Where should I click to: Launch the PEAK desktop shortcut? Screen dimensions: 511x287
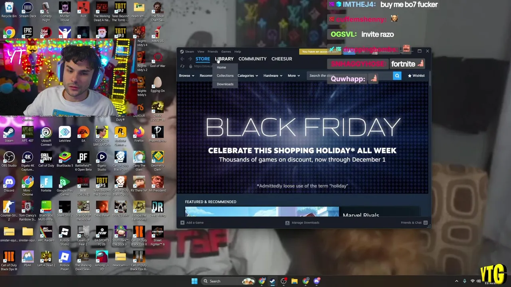(28, 259)
